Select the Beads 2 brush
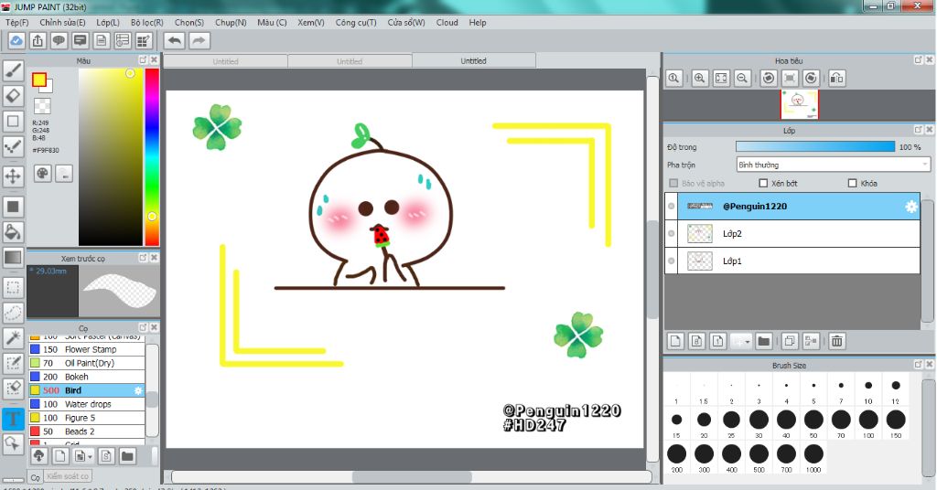937x490 pixels. tap(87, 431)
